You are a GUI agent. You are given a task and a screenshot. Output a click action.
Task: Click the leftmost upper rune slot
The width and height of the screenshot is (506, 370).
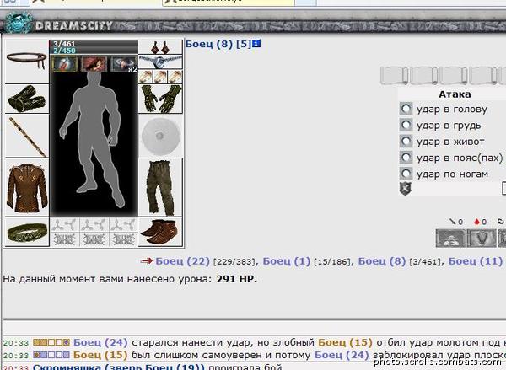[x=64, y=225]
